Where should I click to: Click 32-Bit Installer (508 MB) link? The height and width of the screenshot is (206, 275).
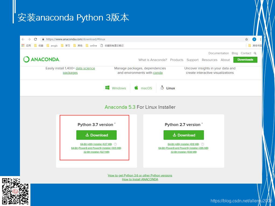click(x=184, y=152)
